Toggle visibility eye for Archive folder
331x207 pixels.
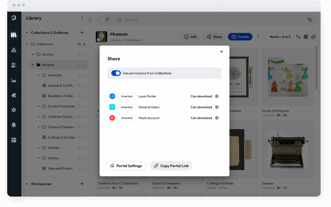point(79,54)
